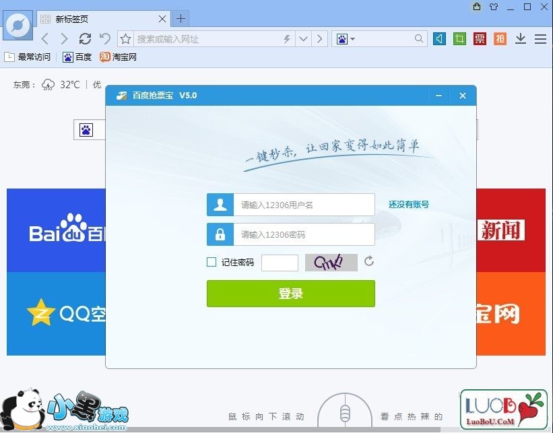
Task: Click the 32℃ temperature text
Action: coord(70,85)
